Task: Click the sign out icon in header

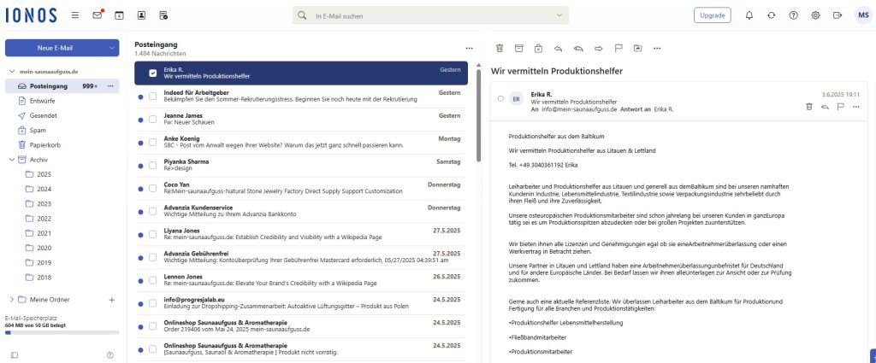Action: point(837,15)
